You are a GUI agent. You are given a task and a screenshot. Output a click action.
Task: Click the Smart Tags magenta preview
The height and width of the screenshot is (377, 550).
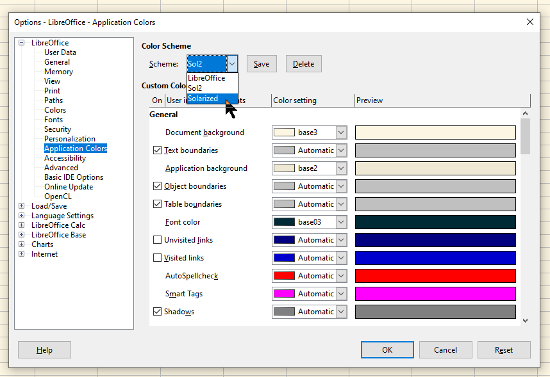[x=435, y=294]
